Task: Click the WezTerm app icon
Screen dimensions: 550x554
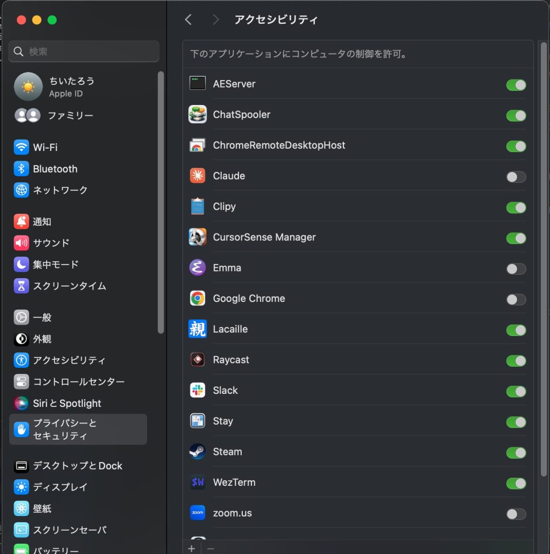Action: [x=197, y=482]
